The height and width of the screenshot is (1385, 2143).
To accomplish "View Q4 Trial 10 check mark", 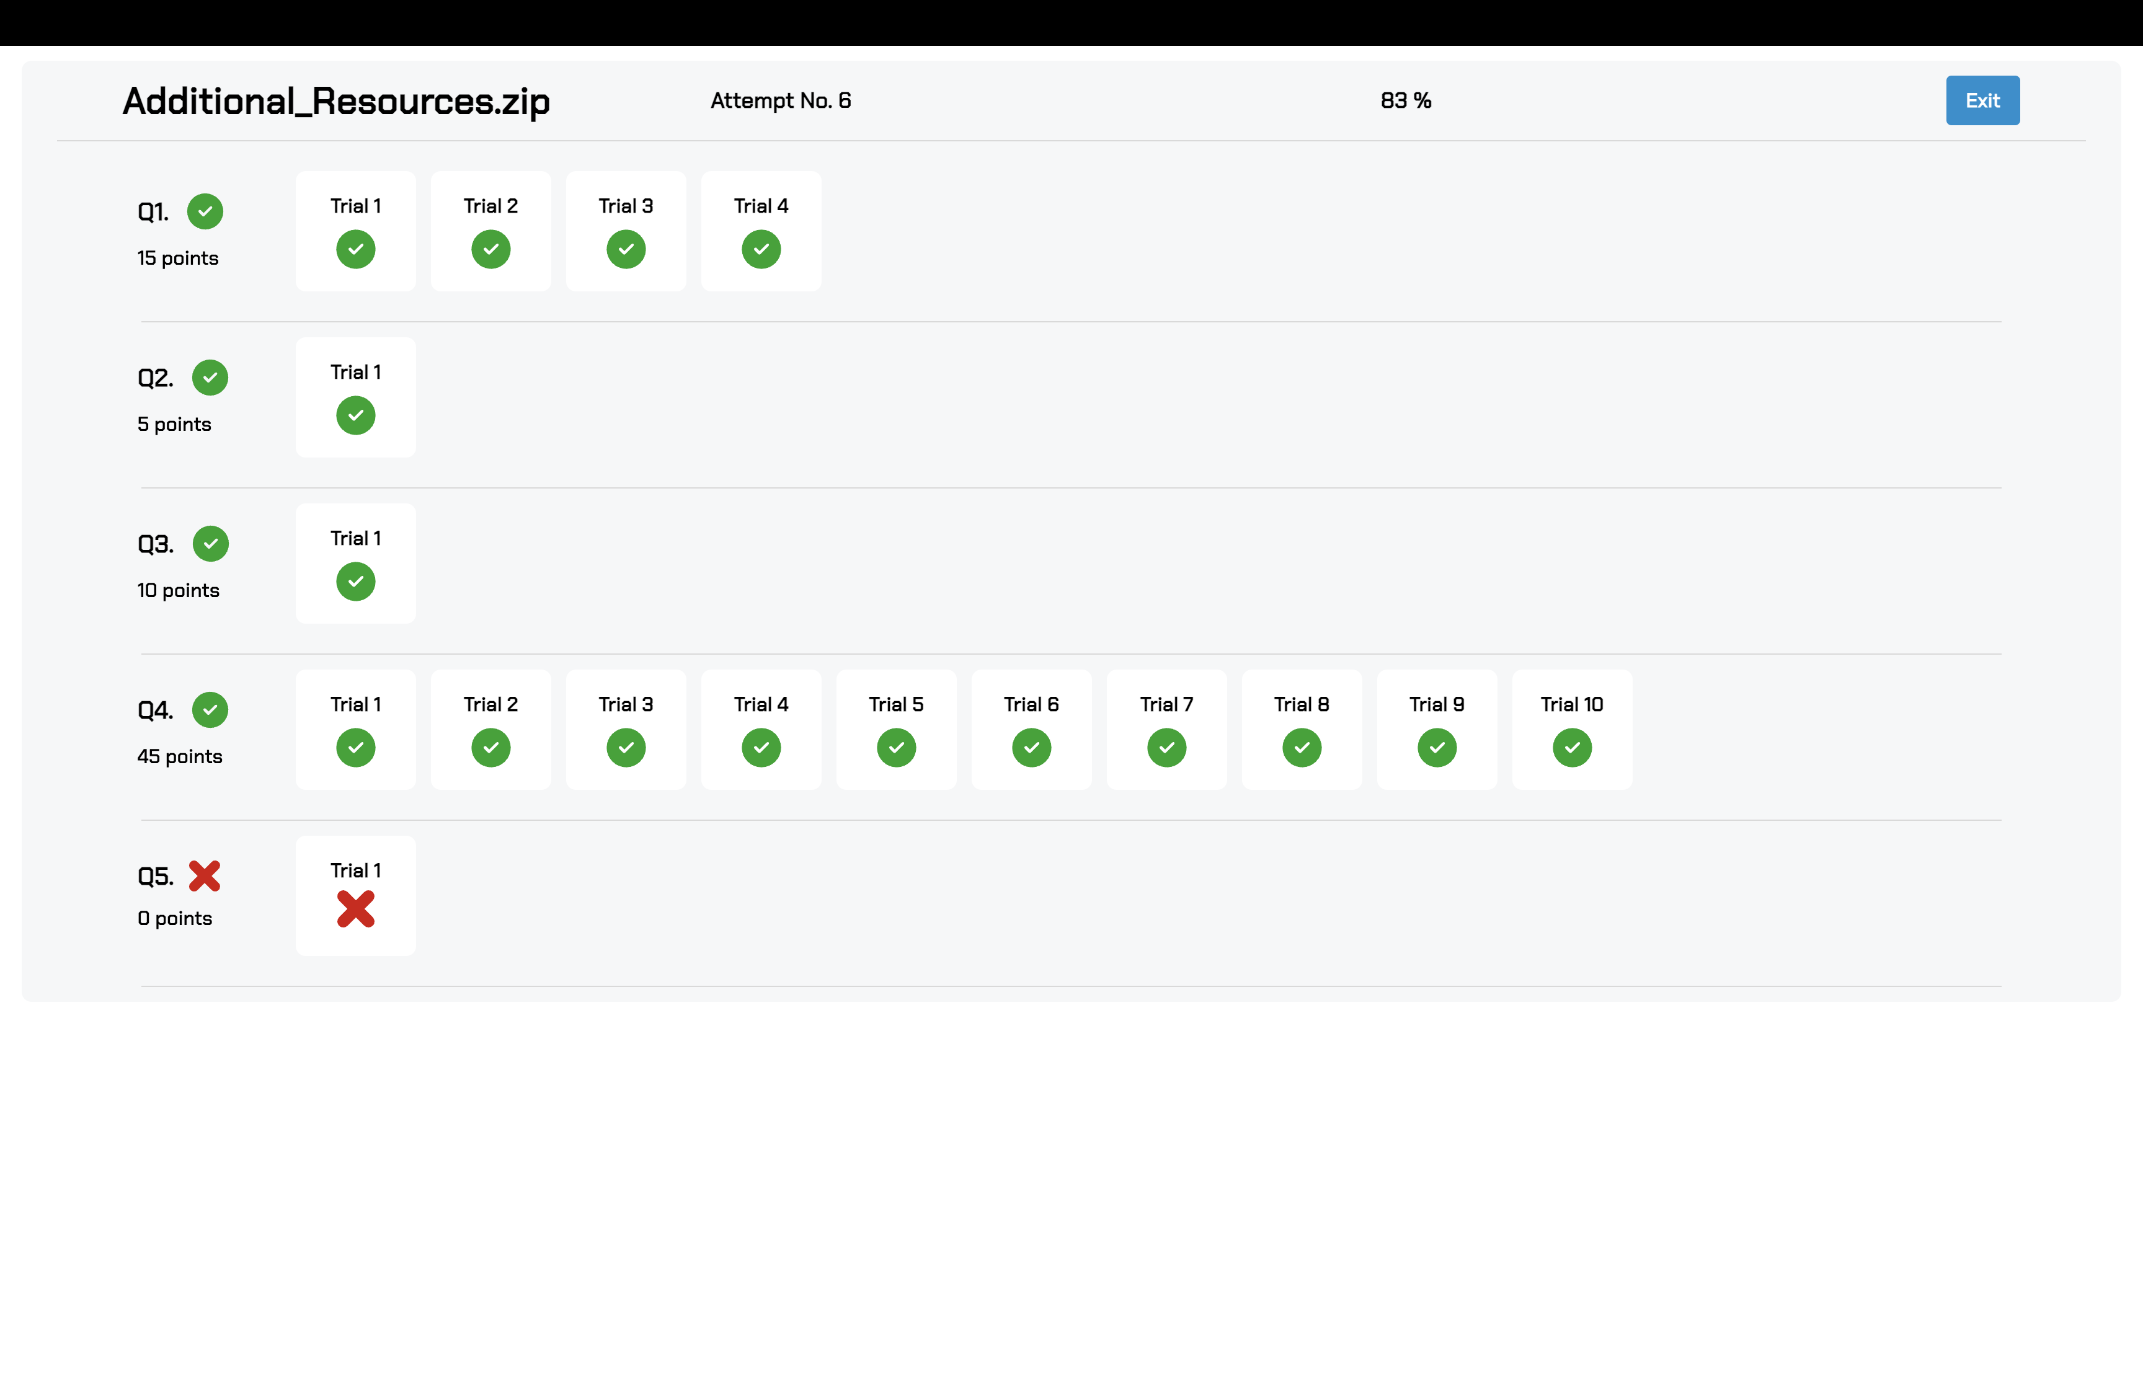I will pos(1572,747).
